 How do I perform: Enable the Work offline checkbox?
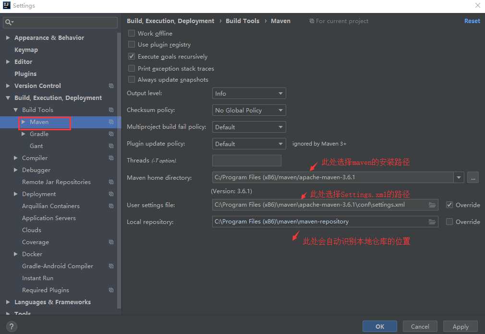click(132, 33)
